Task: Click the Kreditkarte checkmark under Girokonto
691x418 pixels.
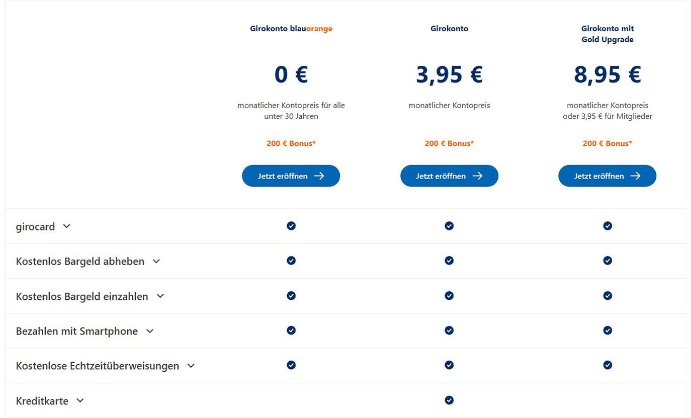Action: point(449,400)
